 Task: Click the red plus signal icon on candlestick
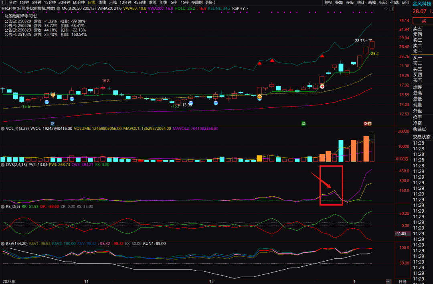coord(322,87)
